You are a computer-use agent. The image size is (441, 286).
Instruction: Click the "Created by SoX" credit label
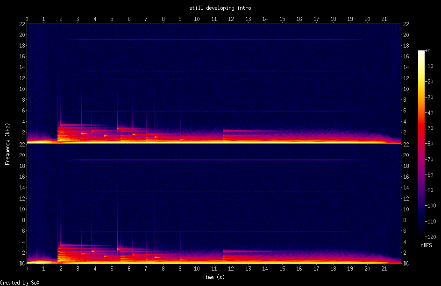click(x=20, y=282)
